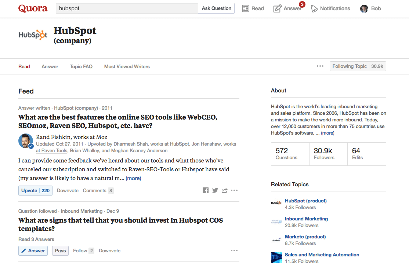
Task: Open the Most Viewed Writers tab
Action: pyautogui.click(x=127, y=66)
